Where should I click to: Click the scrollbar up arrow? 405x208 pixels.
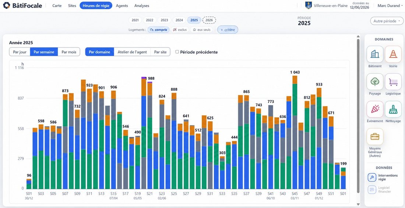pos(358,36)
